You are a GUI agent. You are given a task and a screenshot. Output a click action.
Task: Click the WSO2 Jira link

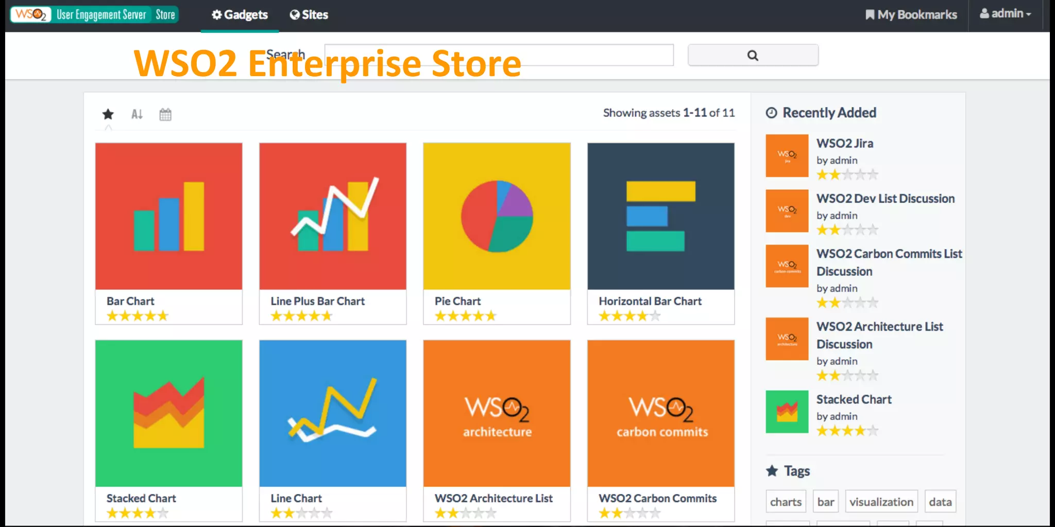[x=845, y=144]
